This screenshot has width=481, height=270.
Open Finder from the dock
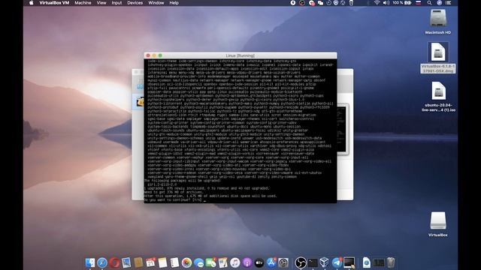click(90, 262)
